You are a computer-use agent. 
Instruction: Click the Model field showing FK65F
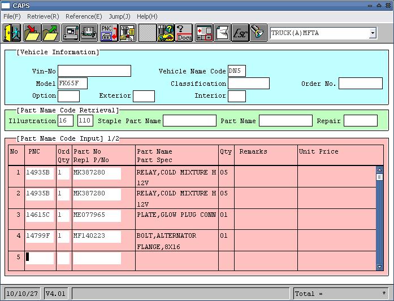(72, 84)
